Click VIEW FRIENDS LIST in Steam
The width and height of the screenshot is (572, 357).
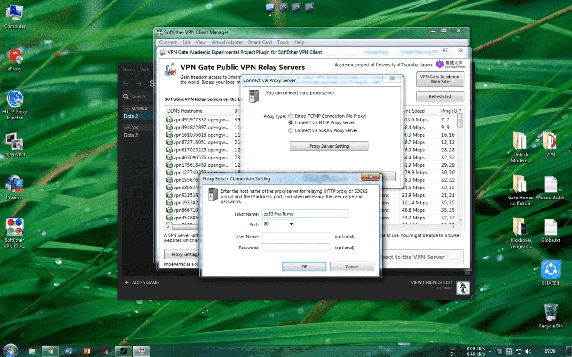pyautogui.click(x=431, y=282)
